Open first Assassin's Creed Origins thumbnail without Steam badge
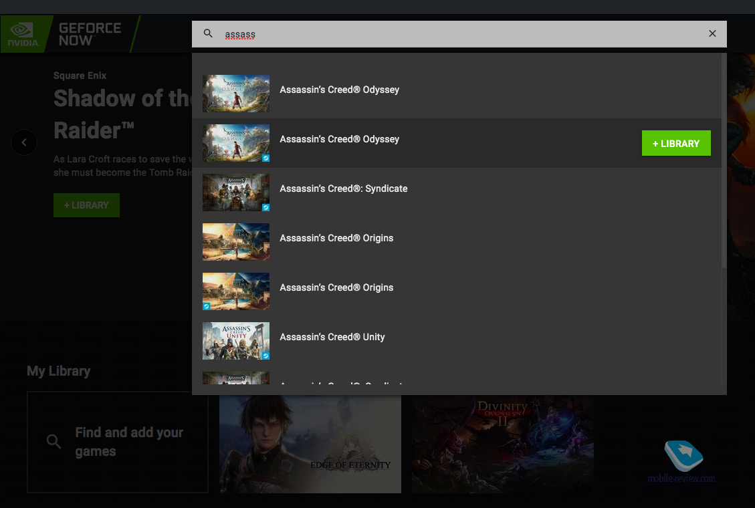This screenshot has height=508, width=755. [236, 242]
